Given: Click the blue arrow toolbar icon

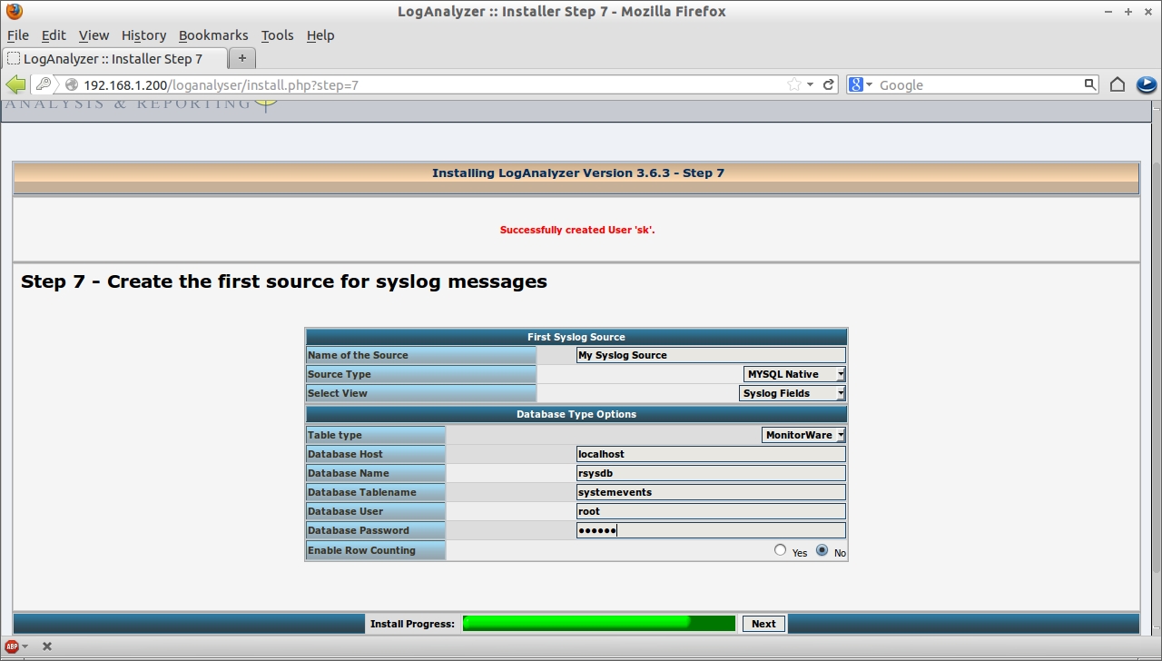Looking at the screenshot, I should pos(1146,84).
